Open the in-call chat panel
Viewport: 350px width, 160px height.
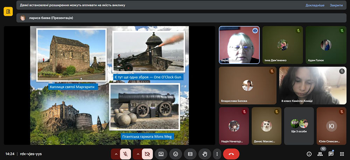click(x=331, y=154)
